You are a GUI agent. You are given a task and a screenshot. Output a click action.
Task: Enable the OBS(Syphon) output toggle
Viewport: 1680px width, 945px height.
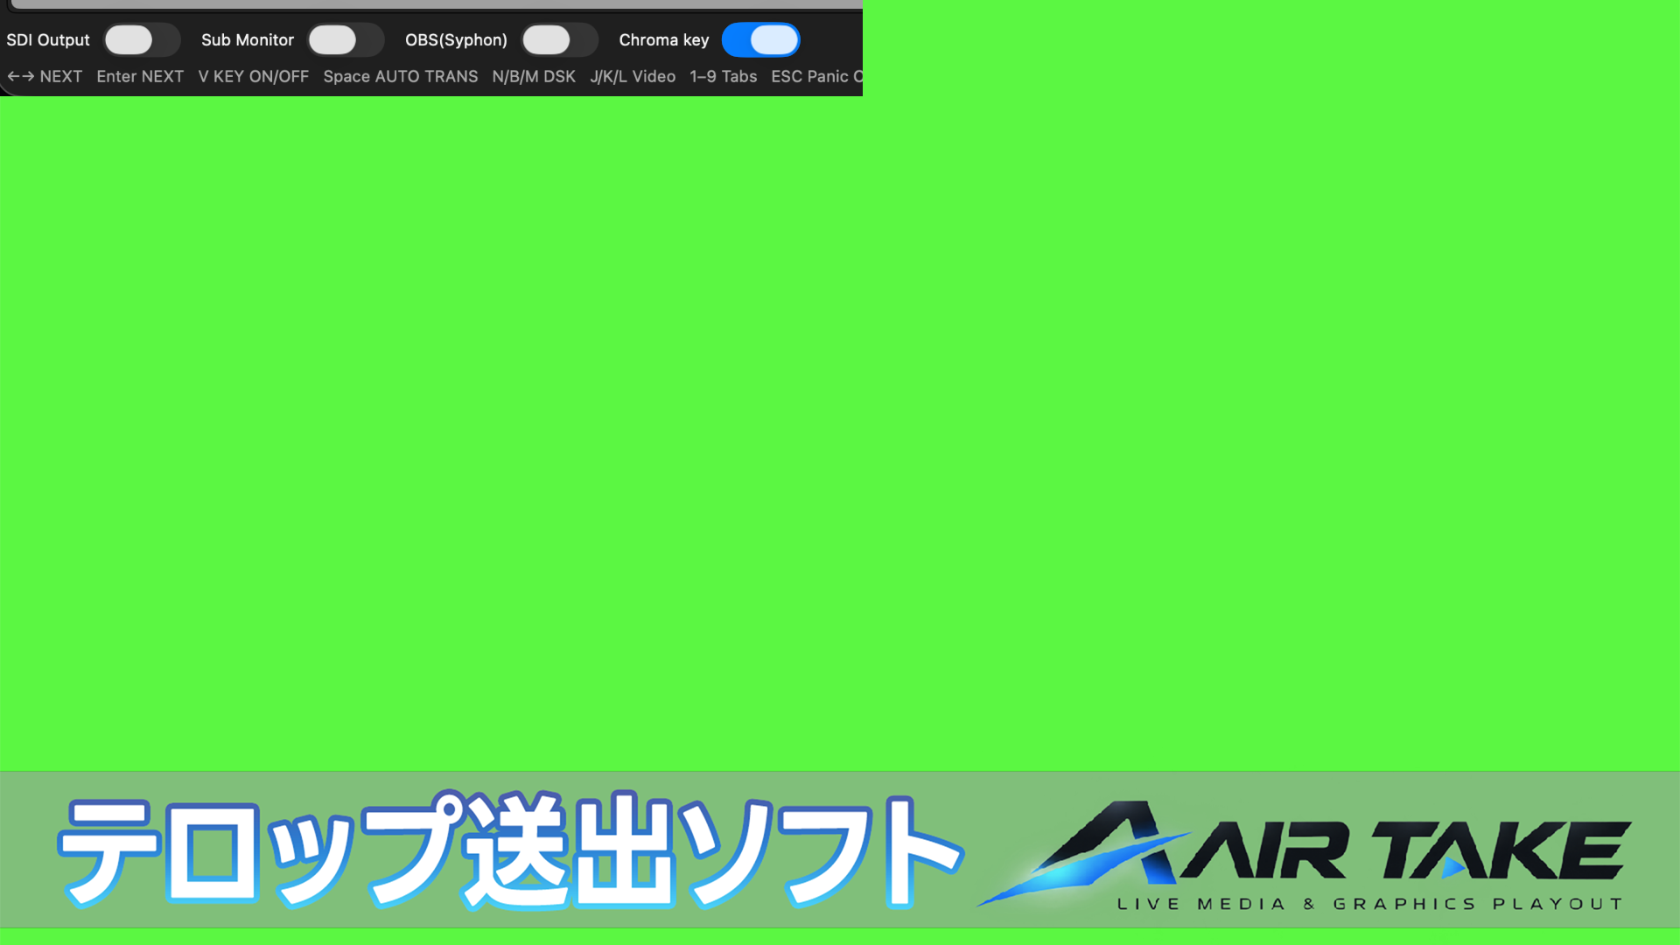point(560,40)
